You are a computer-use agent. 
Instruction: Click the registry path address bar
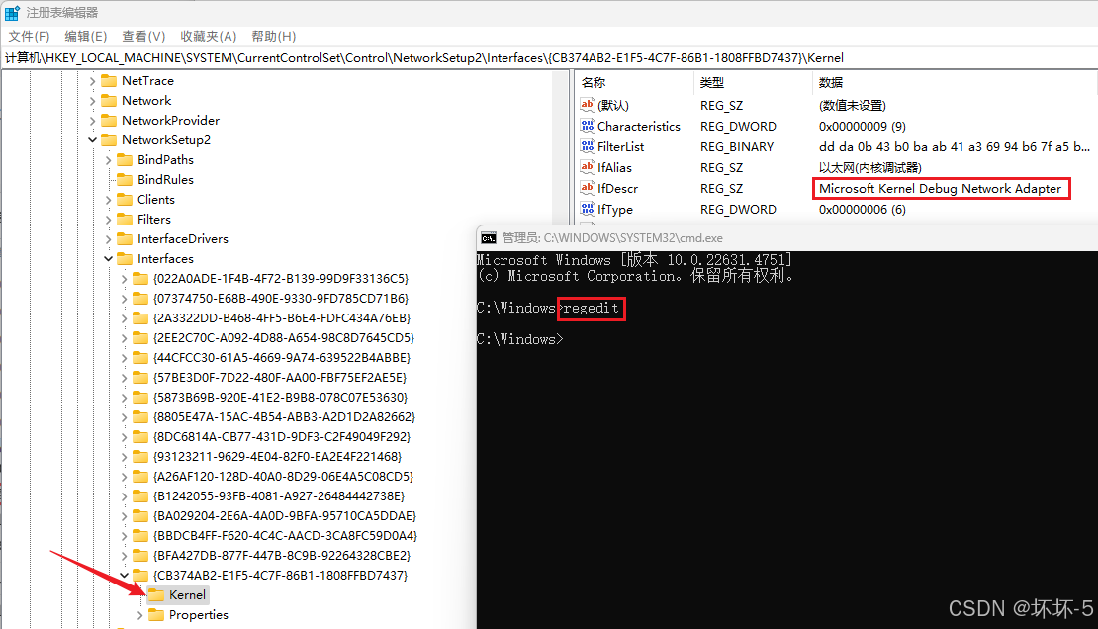click(x=549, y=58)
